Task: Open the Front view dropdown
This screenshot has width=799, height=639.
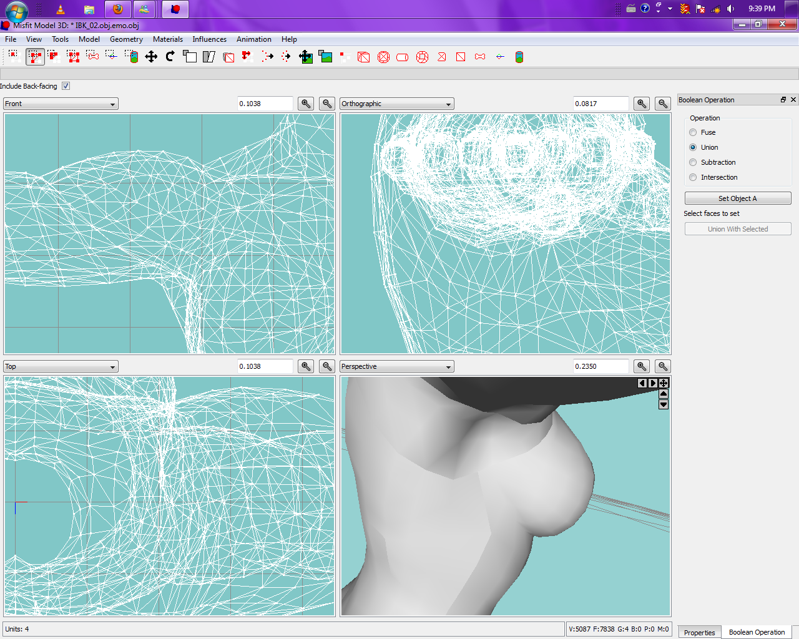Action: coord(61,104)
